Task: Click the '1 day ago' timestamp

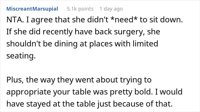Action: 111,9
